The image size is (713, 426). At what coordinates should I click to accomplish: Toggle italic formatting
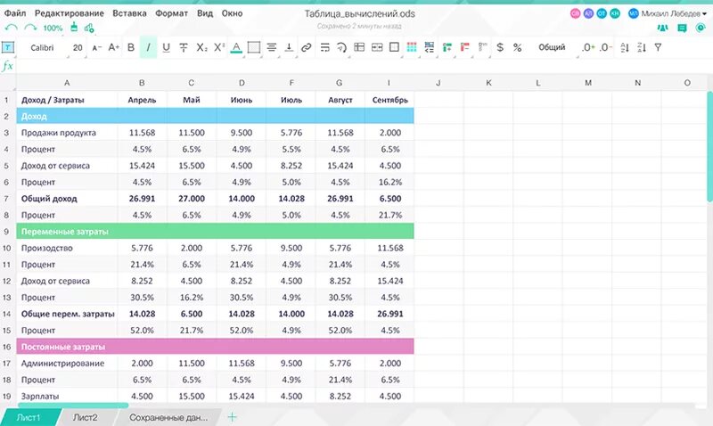pyautogui.click(x=148, y=47)
